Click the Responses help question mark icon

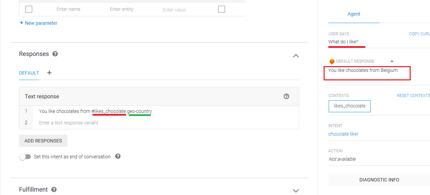pos(55,54)
